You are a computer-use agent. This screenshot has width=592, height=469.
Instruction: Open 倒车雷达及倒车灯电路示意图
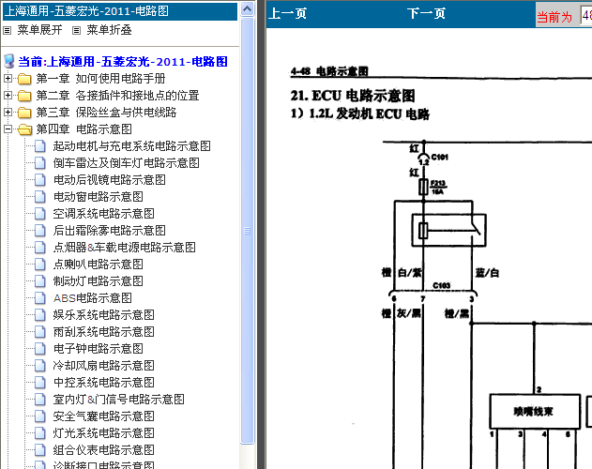click(126, 163)
